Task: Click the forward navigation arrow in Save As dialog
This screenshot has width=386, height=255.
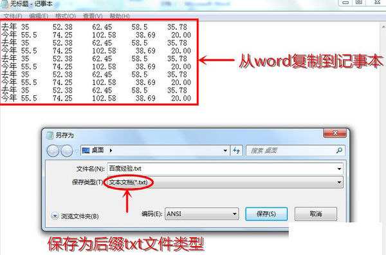Action: tap(66, 151)
